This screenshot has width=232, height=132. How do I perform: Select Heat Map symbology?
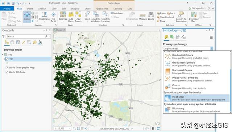point(197,98)
